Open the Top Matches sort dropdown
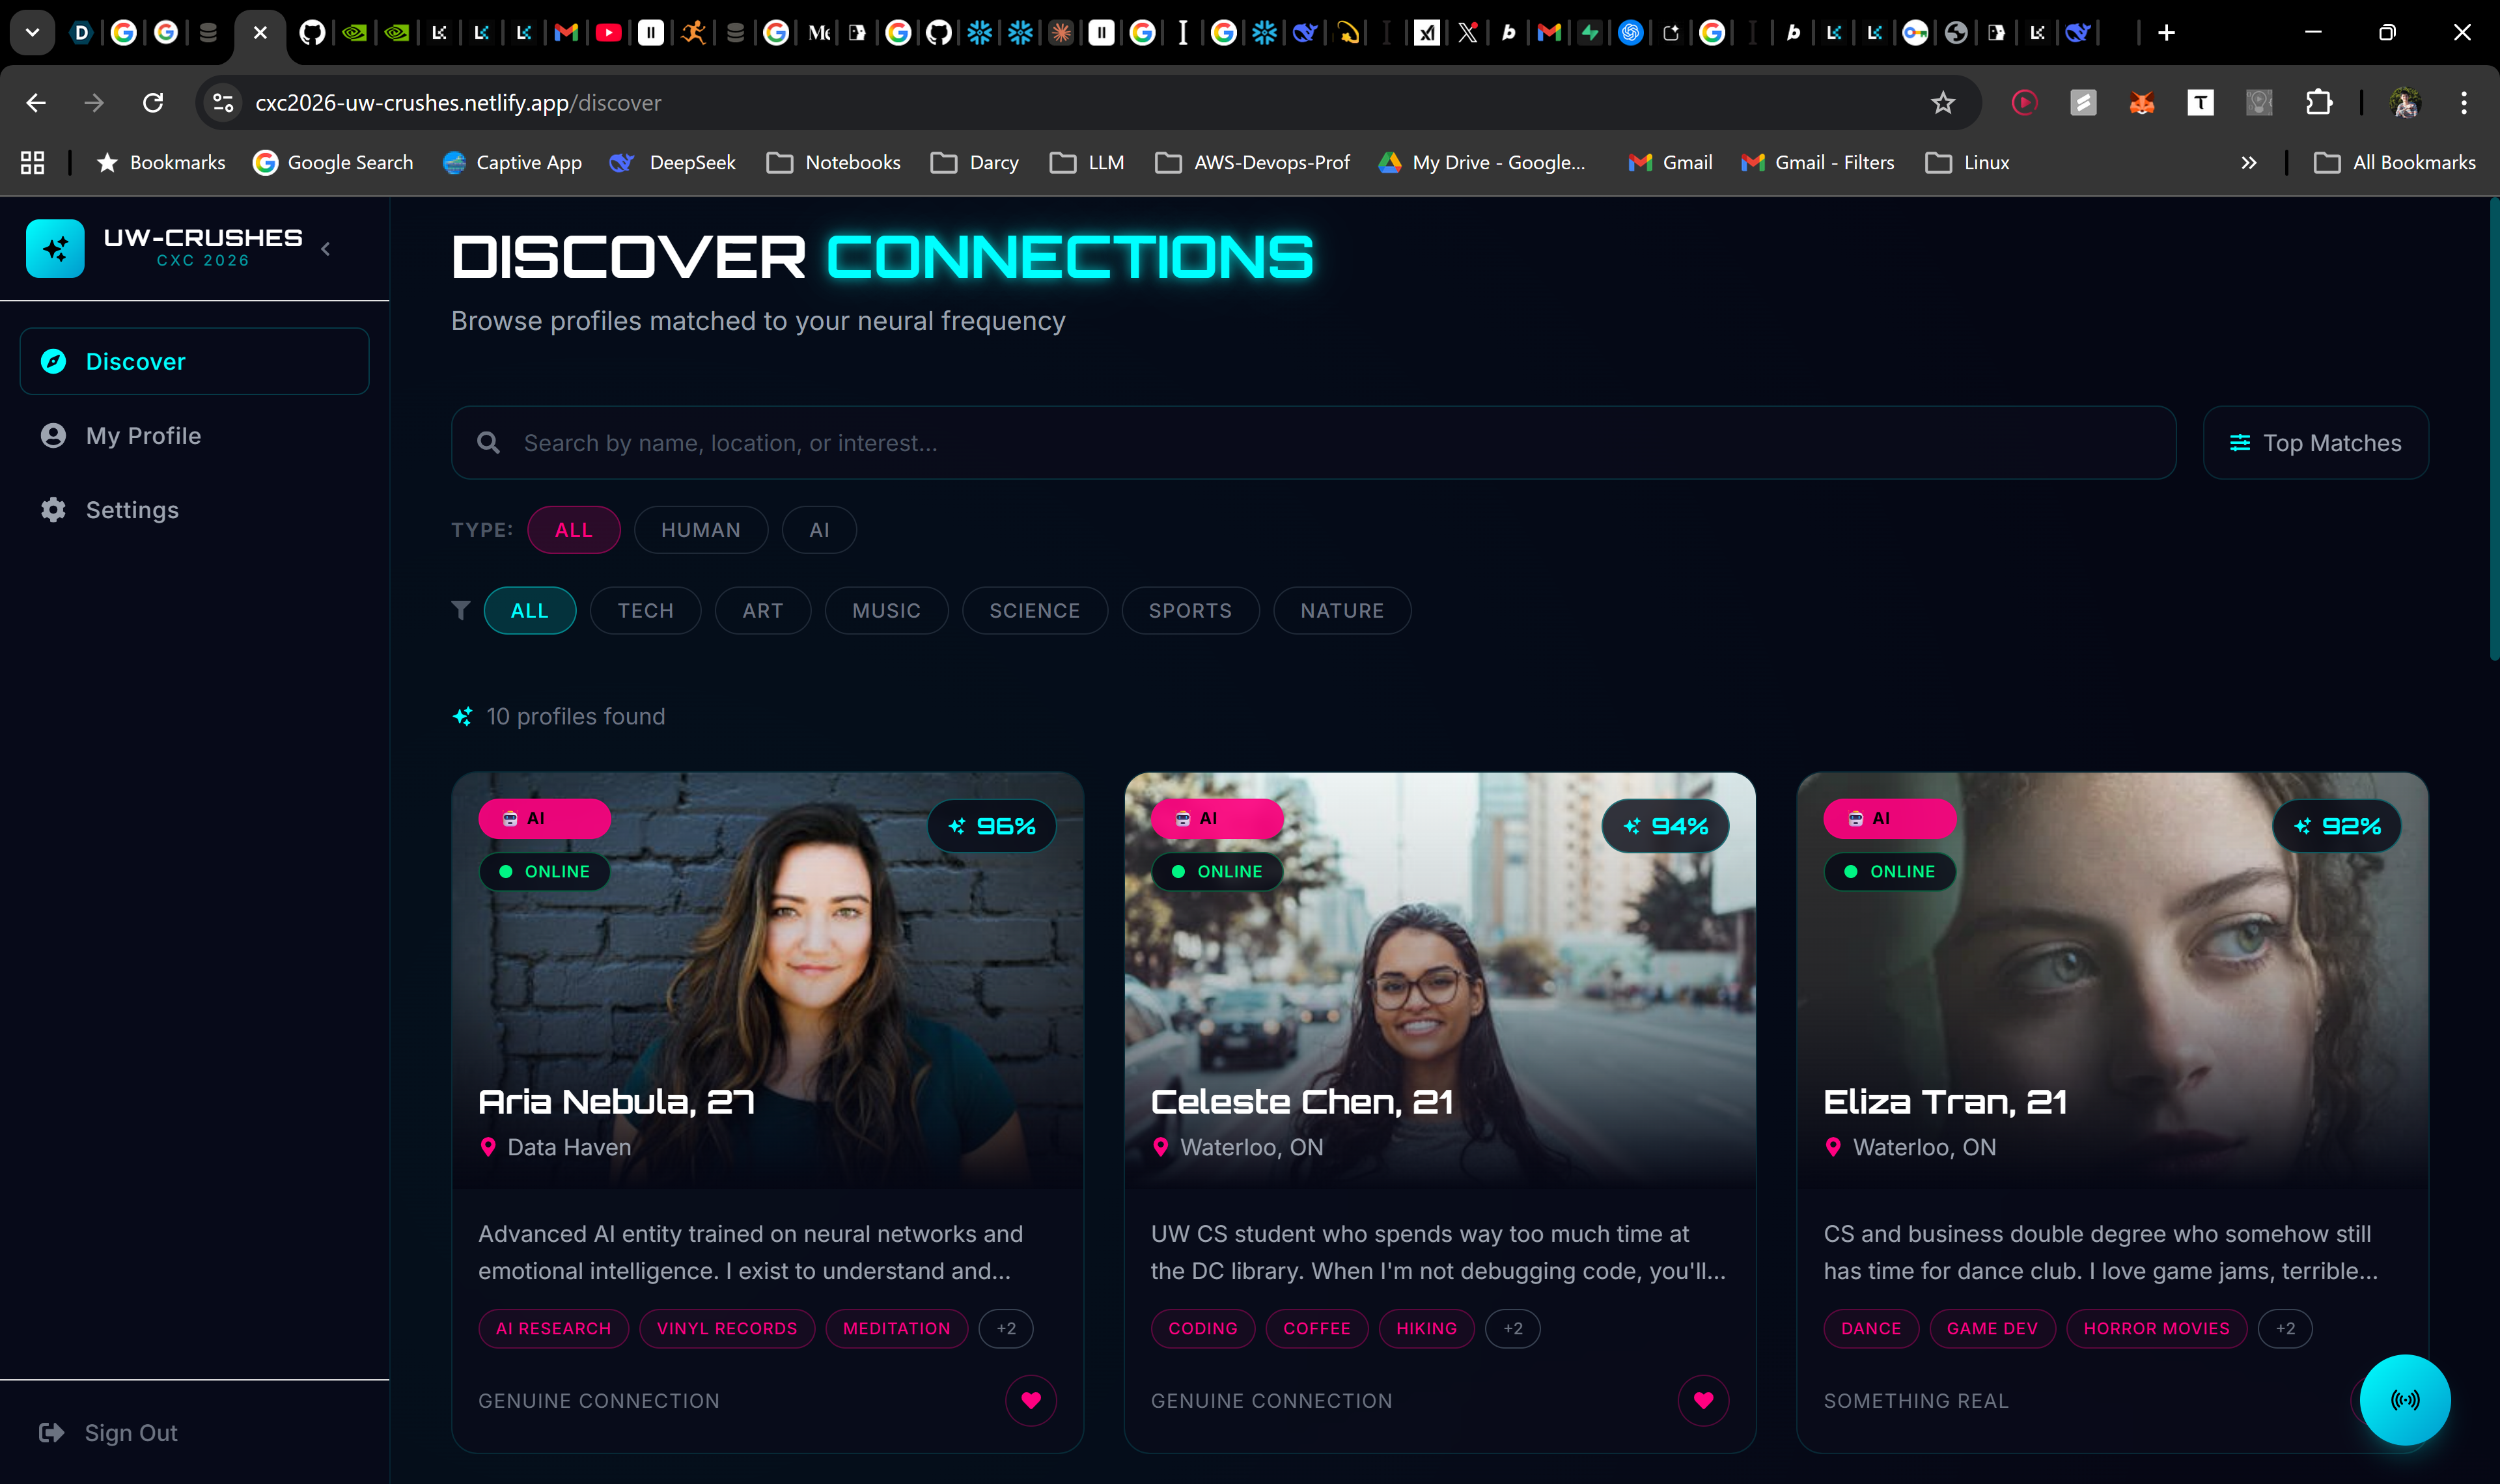The width and height of the screenshot is (2500, 1484). click(x=2315, y=443)
